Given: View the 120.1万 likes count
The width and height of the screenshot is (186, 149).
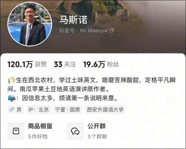Looking at the screenshot, I should click(27, 64).
